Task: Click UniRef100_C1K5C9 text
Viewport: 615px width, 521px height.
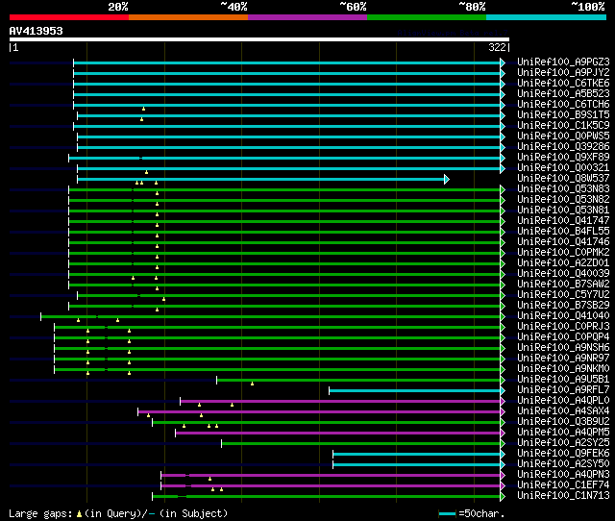Action: tap(563, 126)
